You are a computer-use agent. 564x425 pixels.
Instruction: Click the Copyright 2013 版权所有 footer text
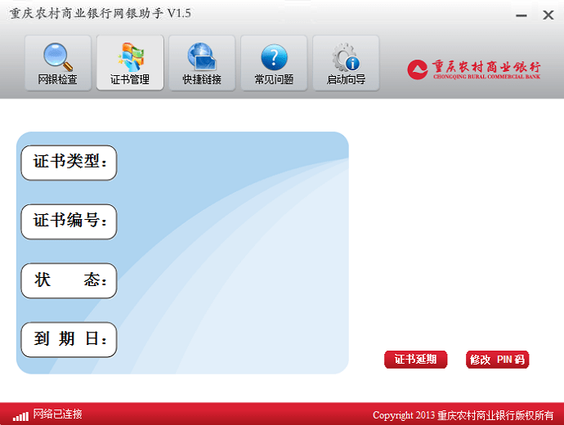click(463, 415)
